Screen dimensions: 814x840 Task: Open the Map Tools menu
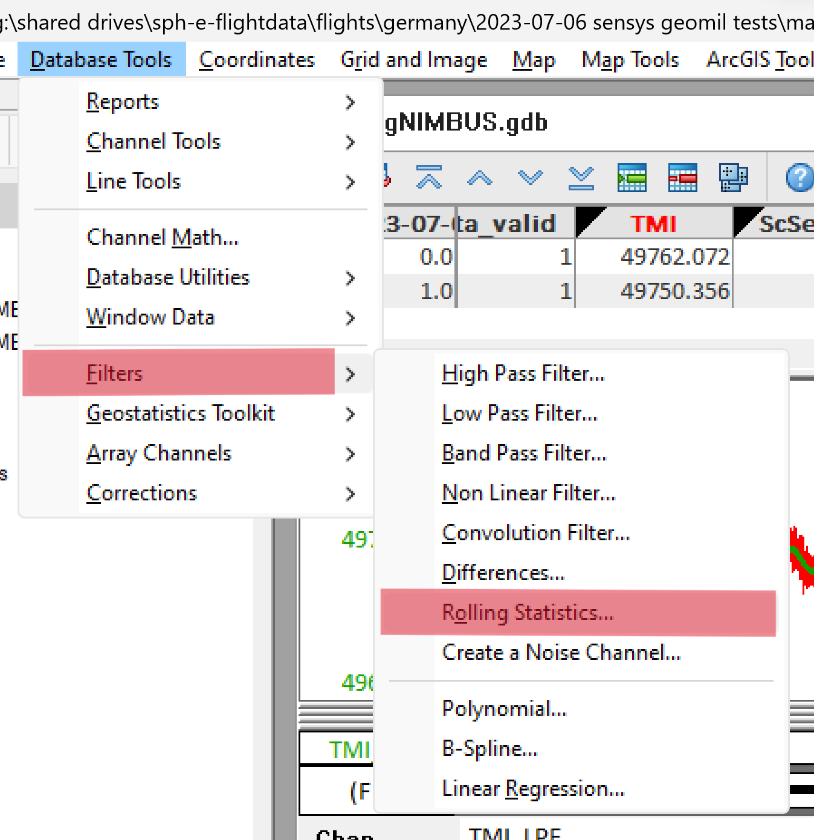pyautogui.click(x=630, y=59)
